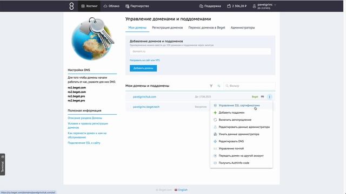Viewport: 346px width, 194px height.
Task: Click ns1.beget.com nameserver text
Action: (77, 87)
